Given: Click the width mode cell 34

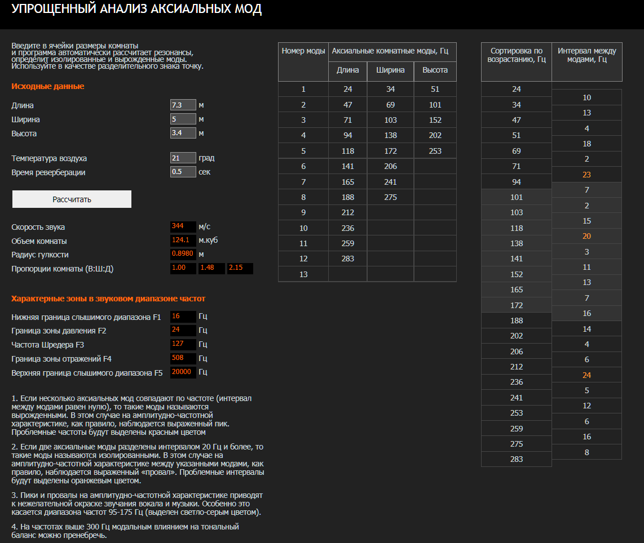Looking at the screenshot, I should (x=391, y=89).
